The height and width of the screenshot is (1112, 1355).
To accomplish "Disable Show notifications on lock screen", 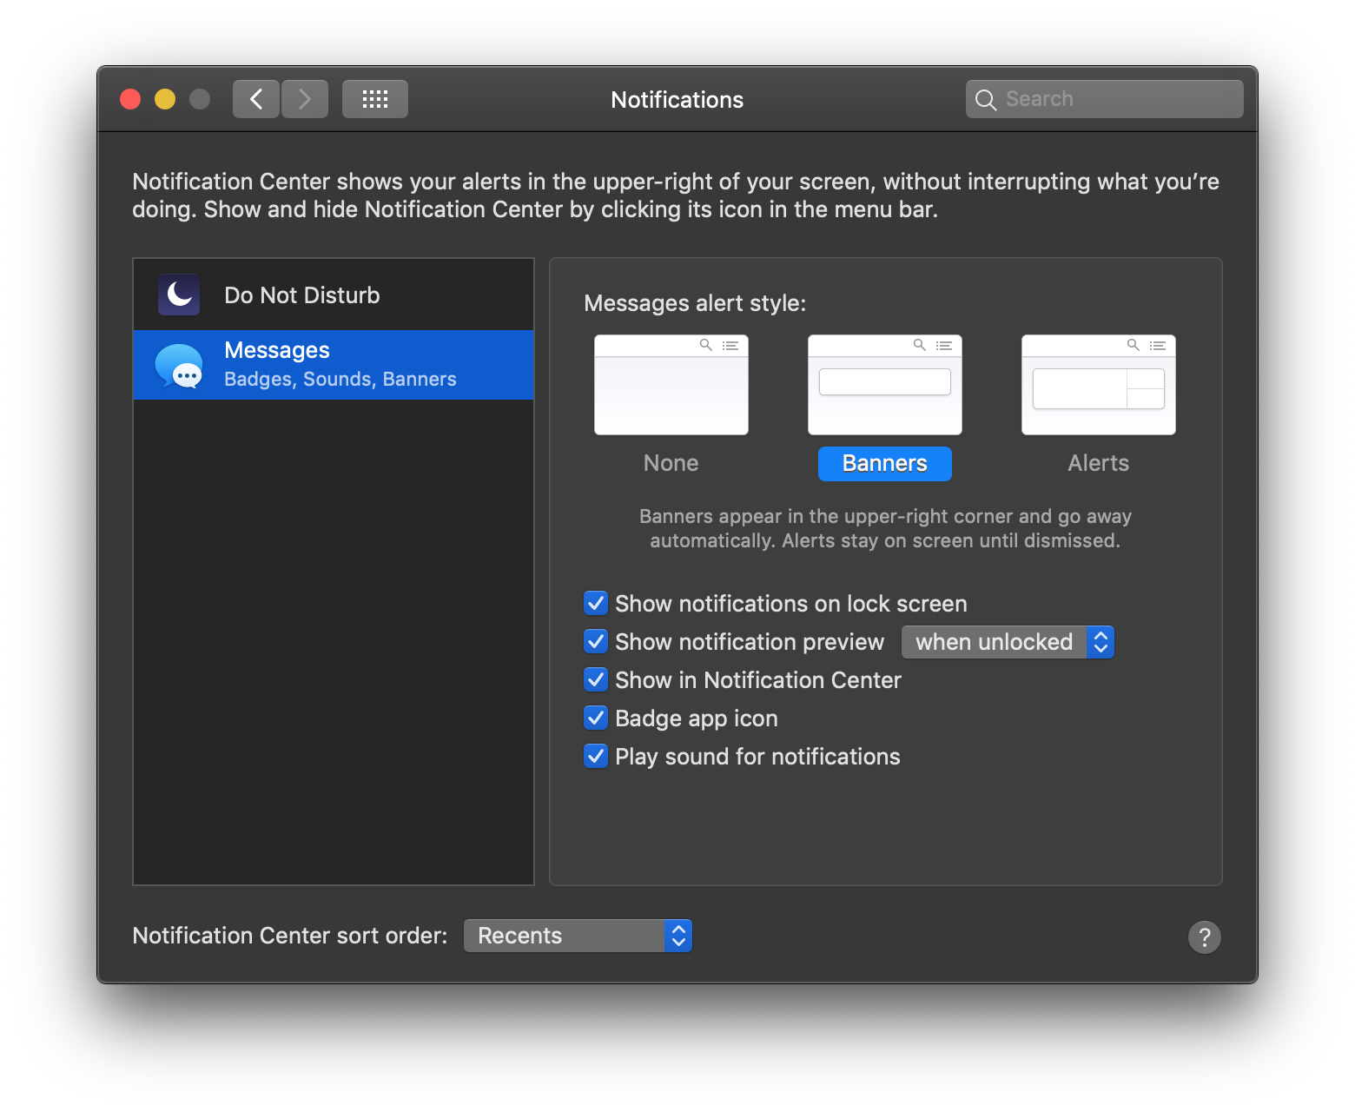I will pyautogui.click(x=596, y=603).
